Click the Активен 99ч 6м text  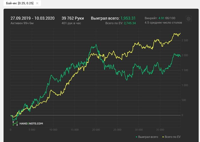[22, 23]
